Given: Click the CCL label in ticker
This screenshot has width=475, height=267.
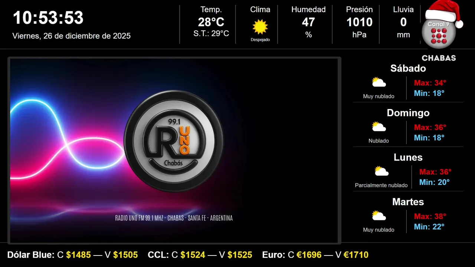Looking at the screenshot, I should pyautogui.click(x=158, y=255).
